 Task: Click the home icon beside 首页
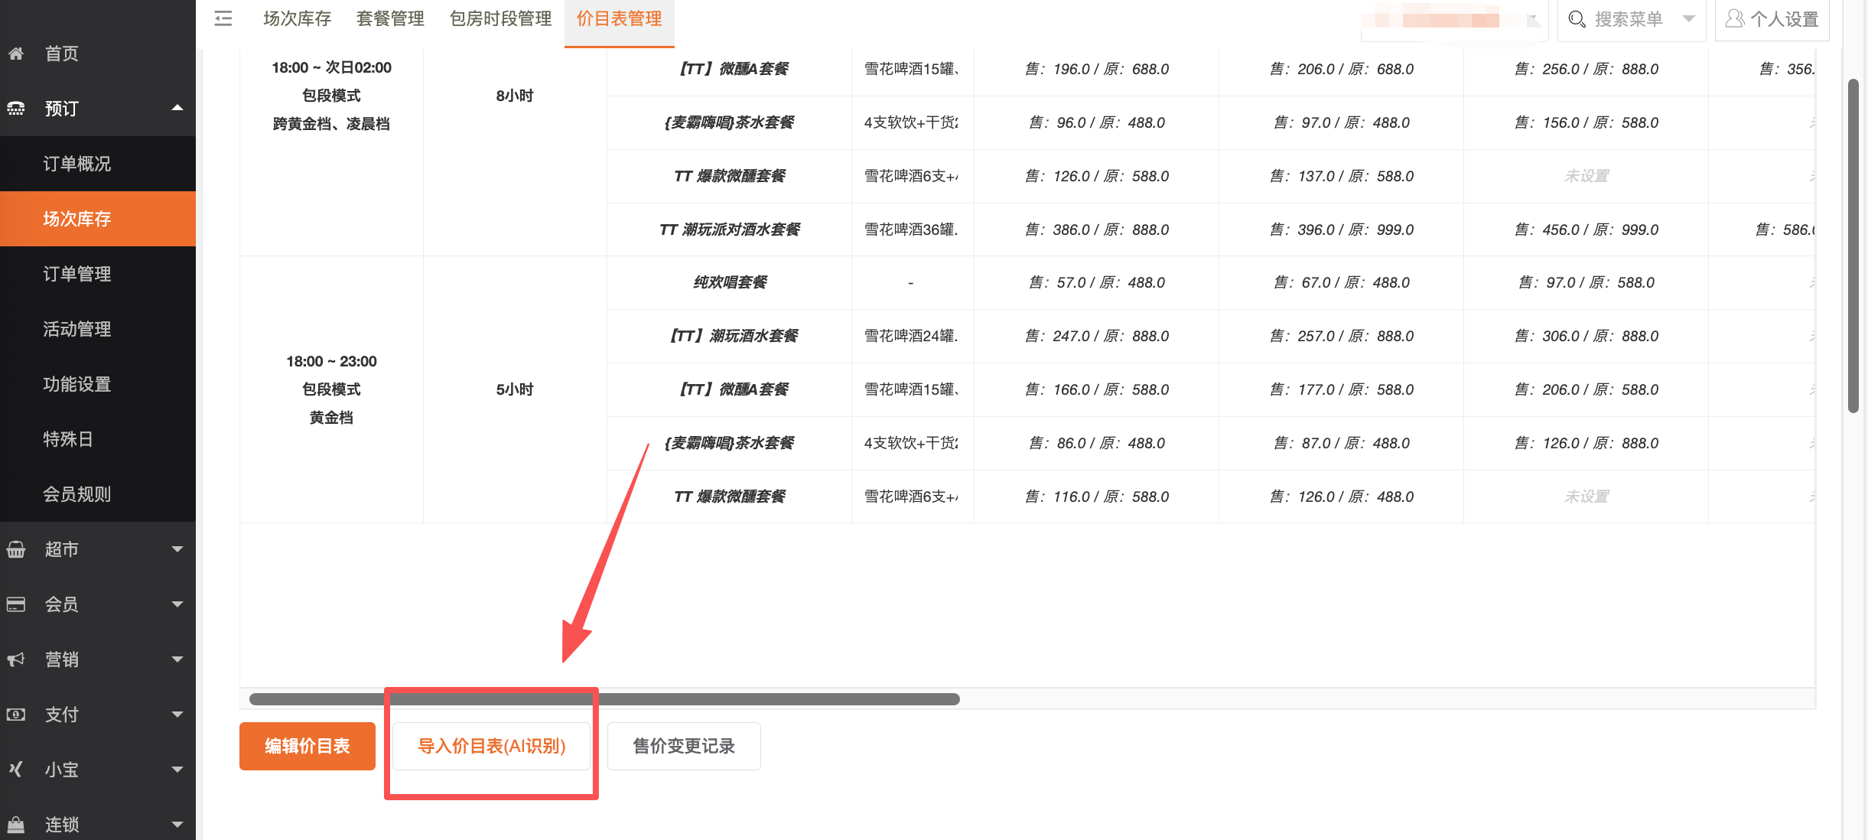pyautogui.click(x=16, y=54)
